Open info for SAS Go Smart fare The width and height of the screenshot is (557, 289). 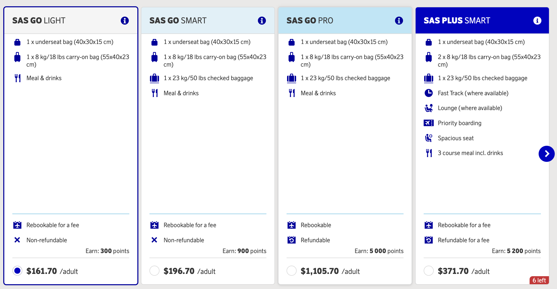[262, 21]
